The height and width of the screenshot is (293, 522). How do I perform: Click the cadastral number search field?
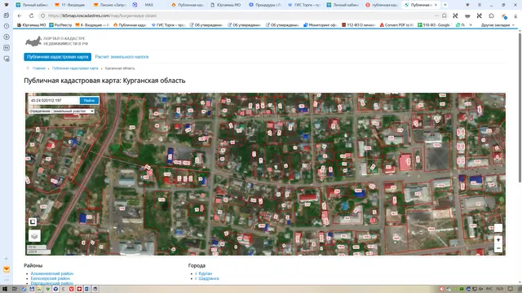pos(54,100)
